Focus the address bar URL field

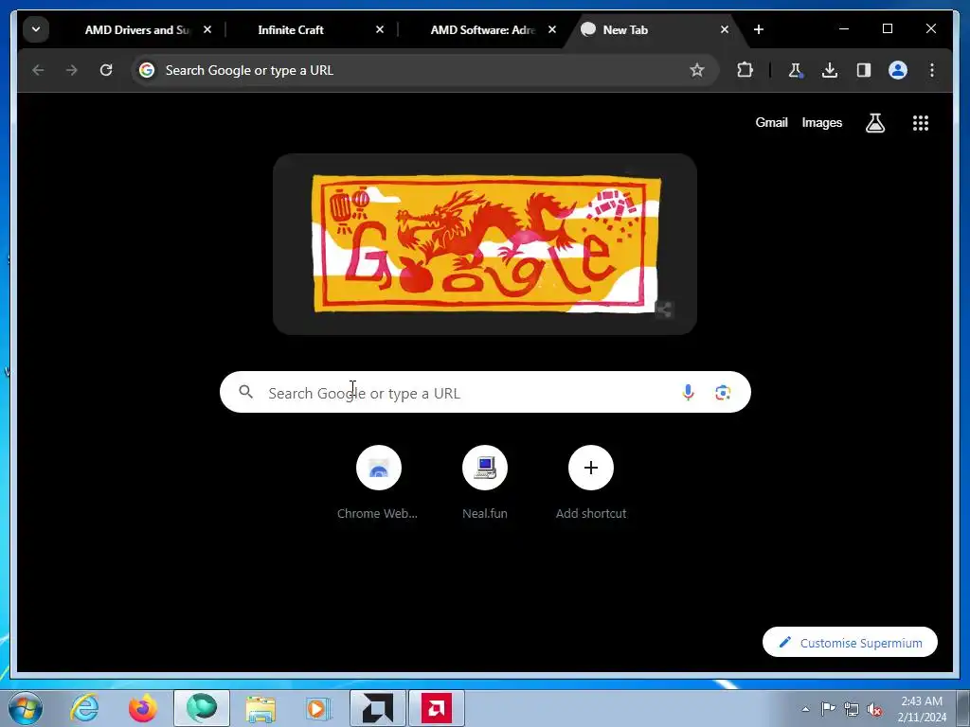[423, 70]
